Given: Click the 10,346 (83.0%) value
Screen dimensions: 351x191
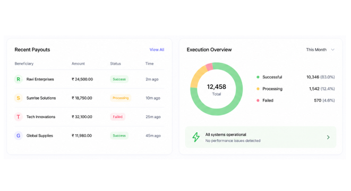Looking at the screenshot, I should 321,77.
